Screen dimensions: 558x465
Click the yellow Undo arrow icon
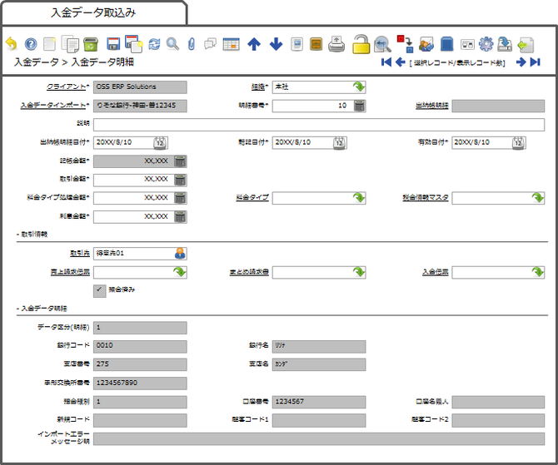[12, 44]
